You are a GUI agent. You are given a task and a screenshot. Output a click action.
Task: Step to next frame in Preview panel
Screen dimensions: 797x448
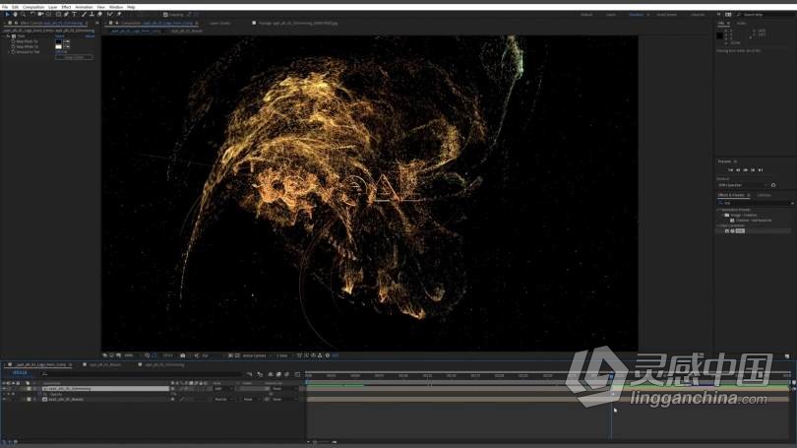(754, 169)
